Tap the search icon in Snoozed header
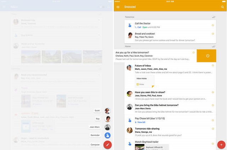 click(222, 7)
